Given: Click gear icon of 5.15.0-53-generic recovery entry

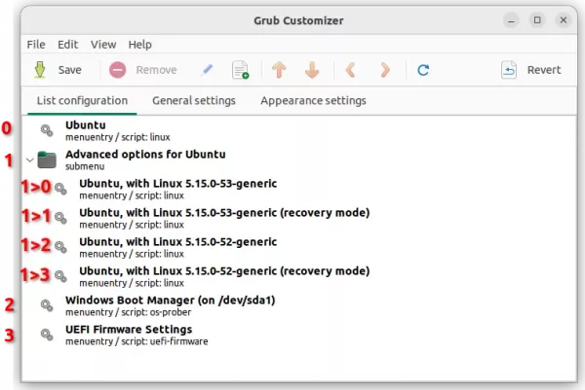Looking at the screenshot, I should pos(60,218).
